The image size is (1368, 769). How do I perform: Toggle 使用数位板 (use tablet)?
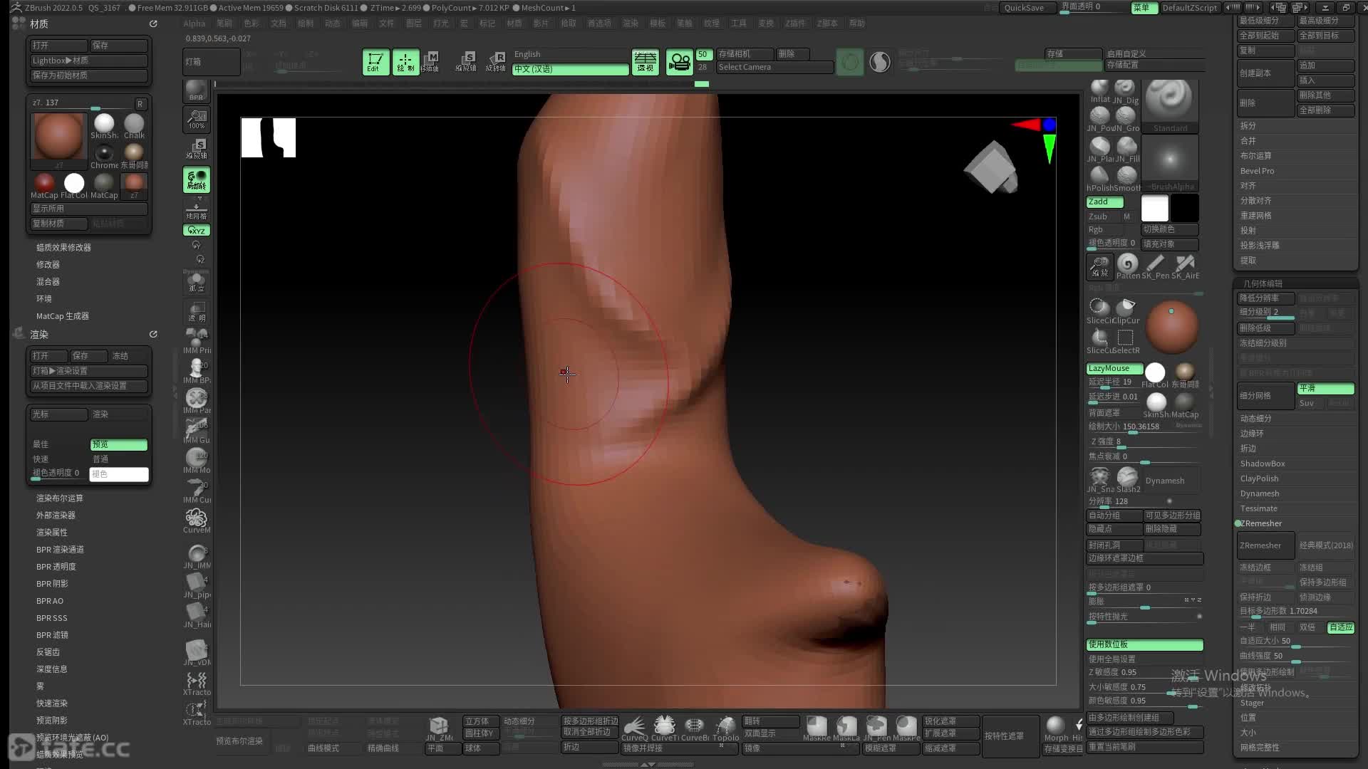coord(1144,644)
